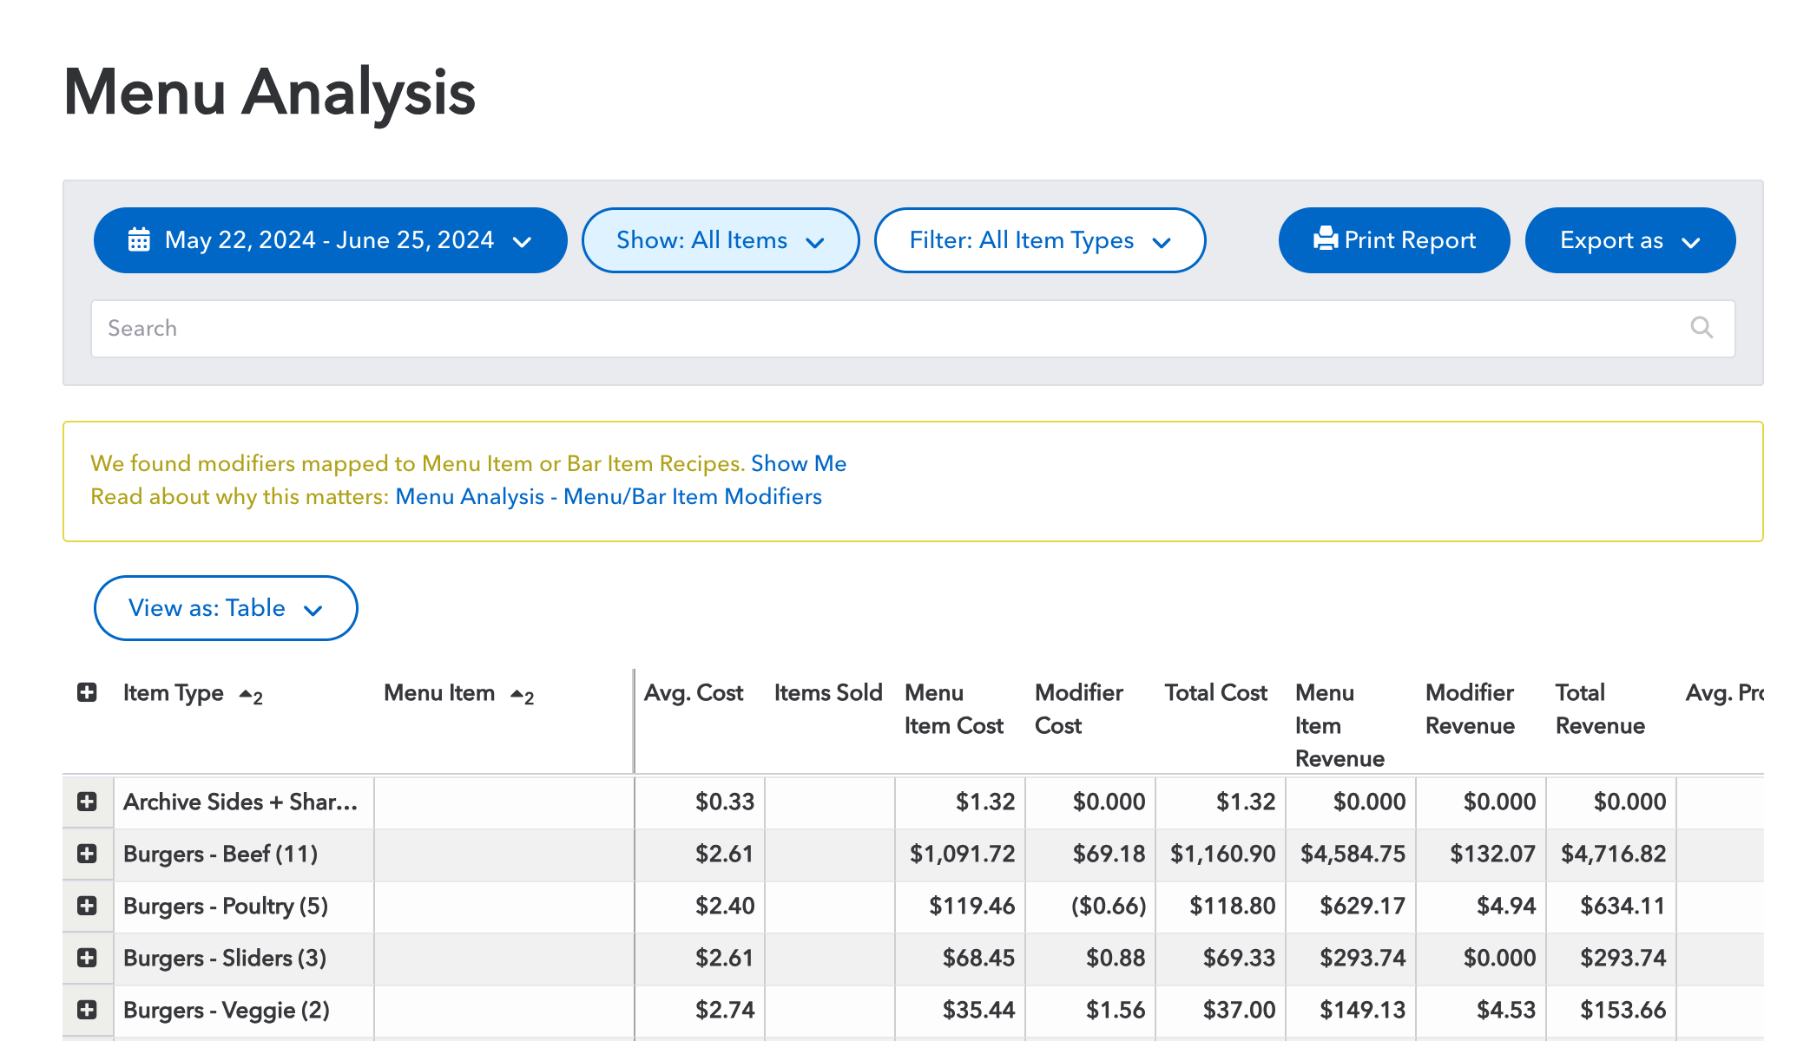This screenshot has height=1041, width=1797.
Task: Expand the Burgers - Veggie (2) row
Action: (87, 1010)
